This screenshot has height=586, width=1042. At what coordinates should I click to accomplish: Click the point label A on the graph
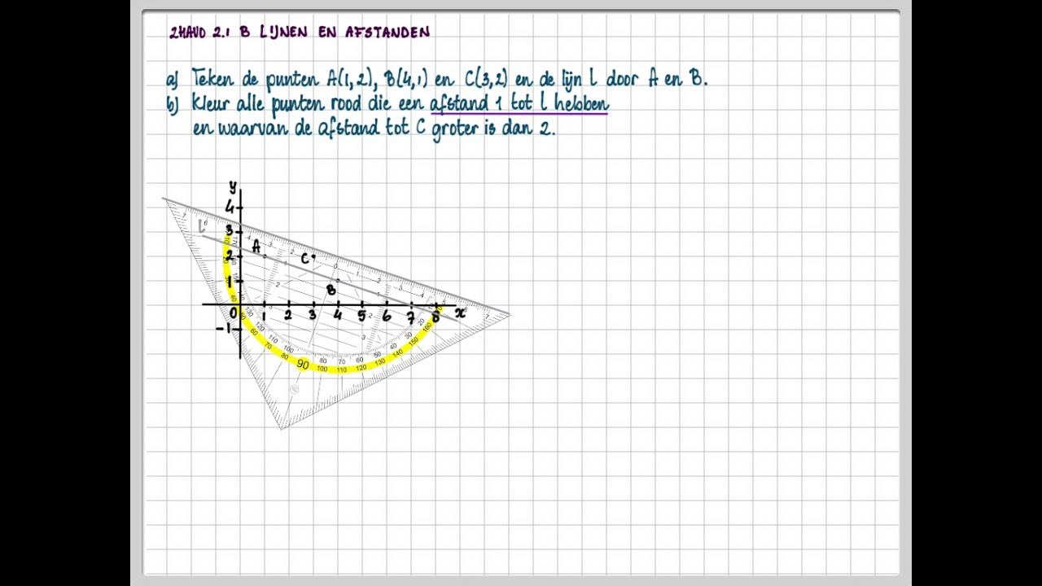256,245
